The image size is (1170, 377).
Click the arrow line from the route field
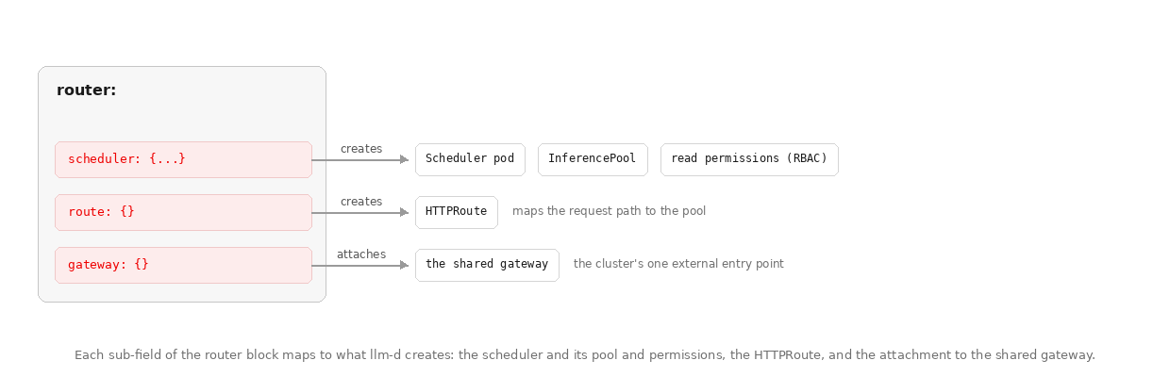[357, 213]
